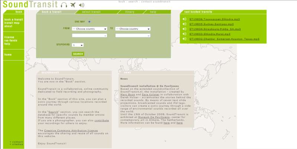
Task: Open the From country dropdown
Action: pos(89,29)
